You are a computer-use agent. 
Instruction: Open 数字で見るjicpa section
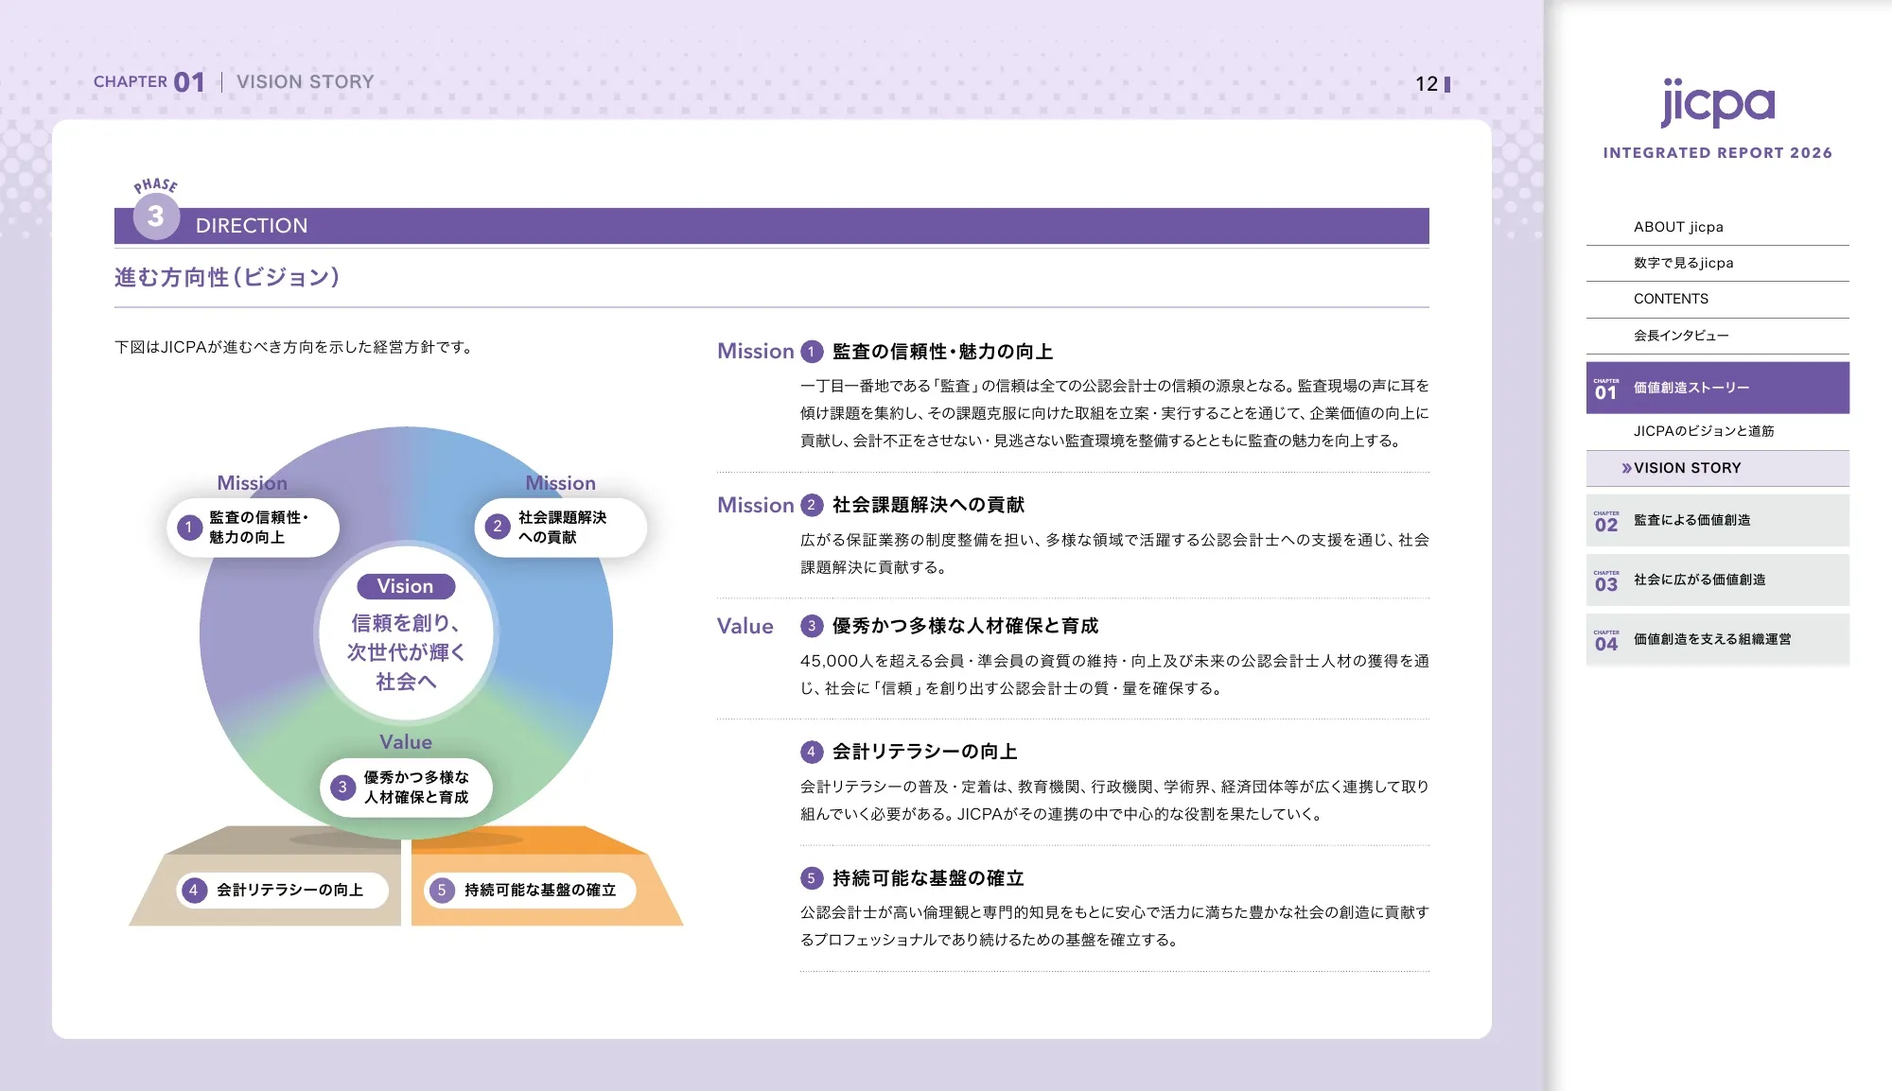(1717, 263)
